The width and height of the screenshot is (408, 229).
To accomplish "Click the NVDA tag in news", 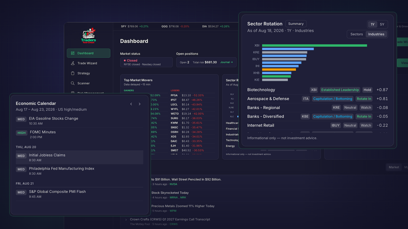I will [x=173, y=184].
